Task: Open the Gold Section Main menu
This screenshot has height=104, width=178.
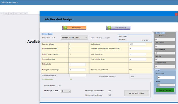Action: (10, 3)
